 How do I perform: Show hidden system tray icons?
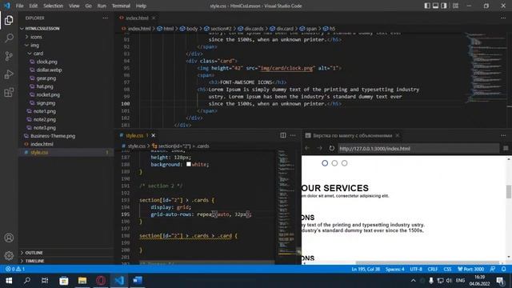click(x=413, y=281)
